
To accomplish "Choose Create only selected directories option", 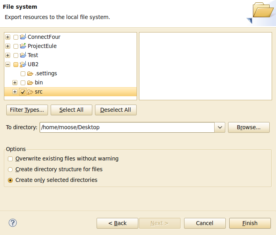I will pos(10,180).
